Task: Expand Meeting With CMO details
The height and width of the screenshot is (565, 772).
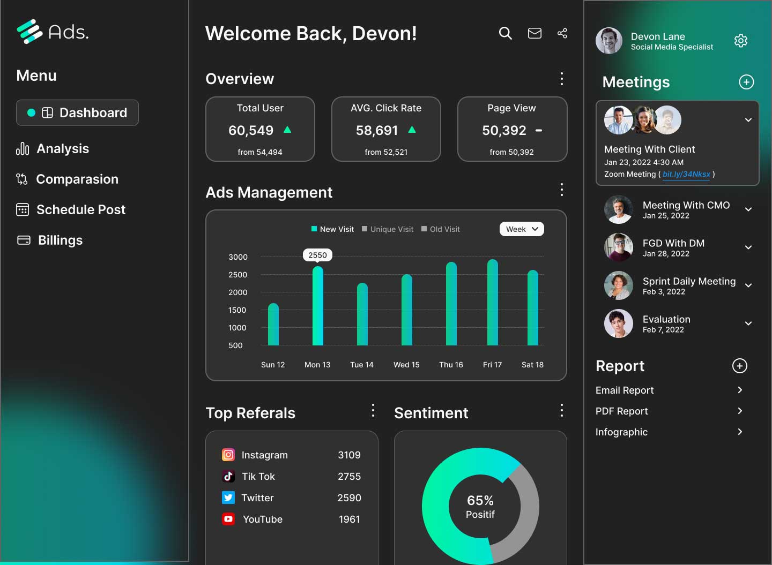Action: 748,209
